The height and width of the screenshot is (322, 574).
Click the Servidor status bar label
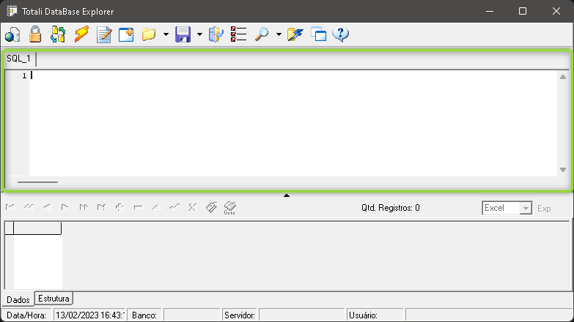click(240, 315)
